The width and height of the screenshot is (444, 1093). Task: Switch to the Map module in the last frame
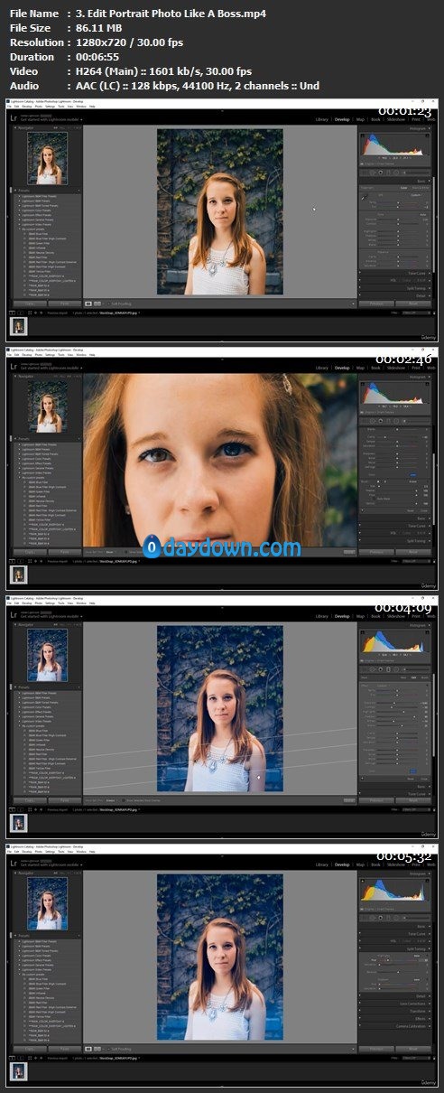point(361,865)
